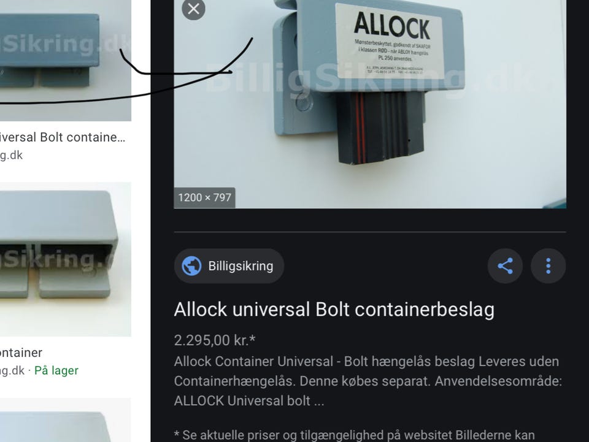Select the top-left lock thumbnail result
589x442 pixels.
point(66,61)
